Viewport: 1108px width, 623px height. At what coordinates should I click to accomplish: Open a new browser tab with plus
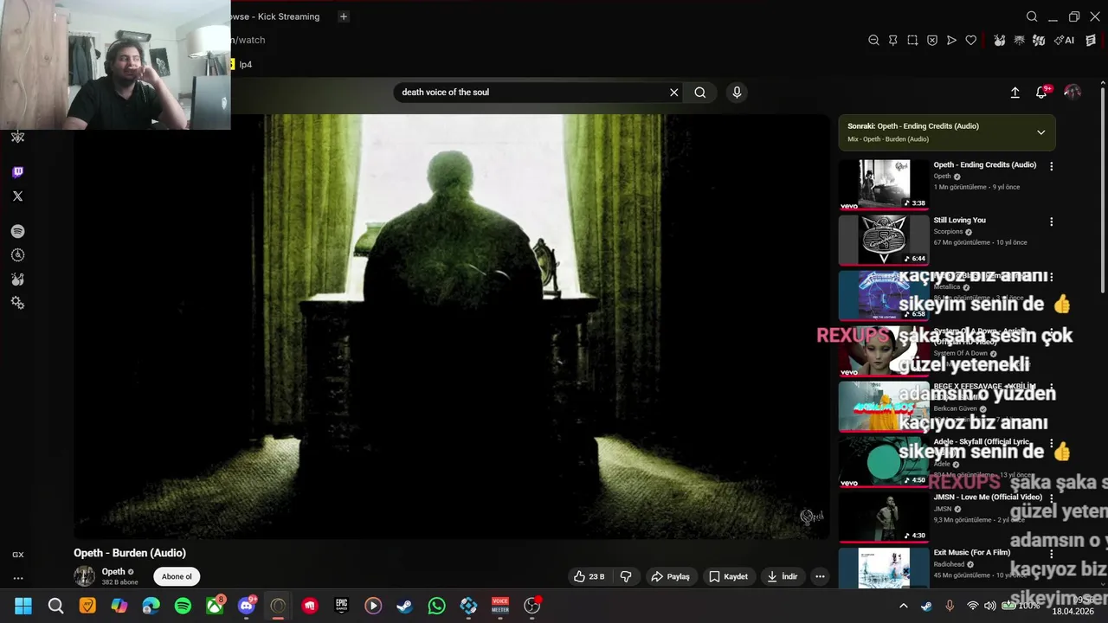344,16
